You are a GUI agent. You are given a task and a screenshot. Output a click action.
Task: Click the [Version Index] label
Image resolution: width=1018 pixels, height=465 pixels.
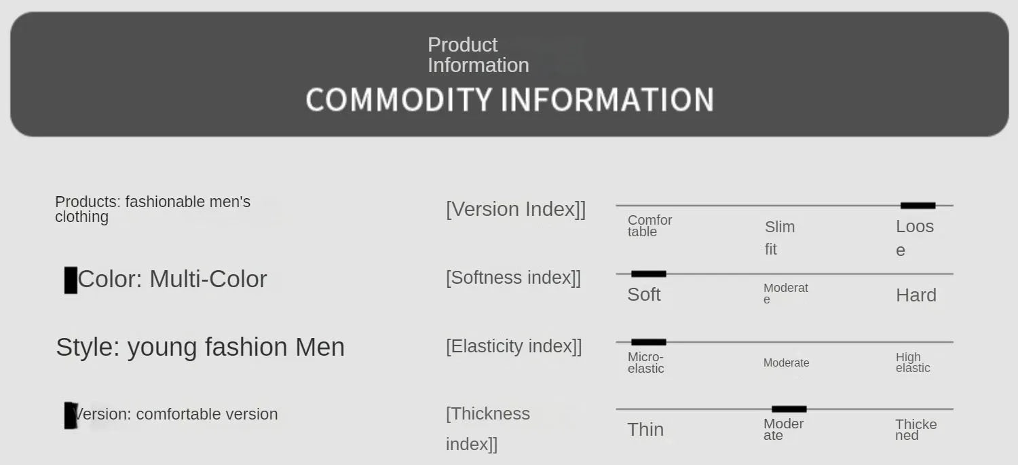point(515,209)
